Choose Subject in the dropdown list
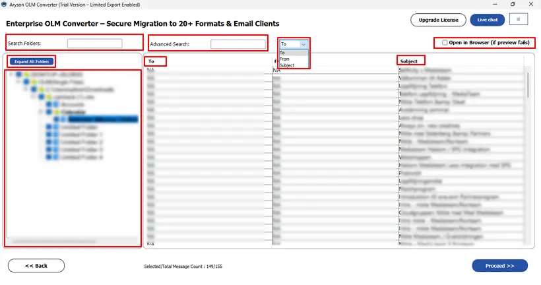Image resolution: width=541 pixels, height=285 pixels. (x=287, y=65)
